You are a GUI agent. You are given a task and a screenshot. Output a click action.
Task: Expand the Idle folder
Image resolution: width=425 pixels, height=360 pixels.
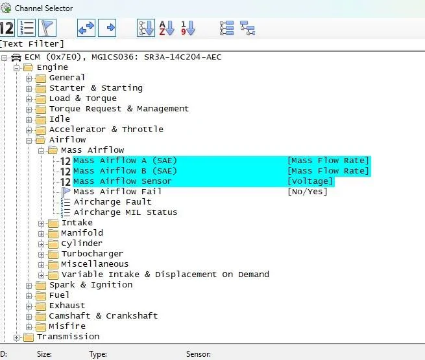29,120
